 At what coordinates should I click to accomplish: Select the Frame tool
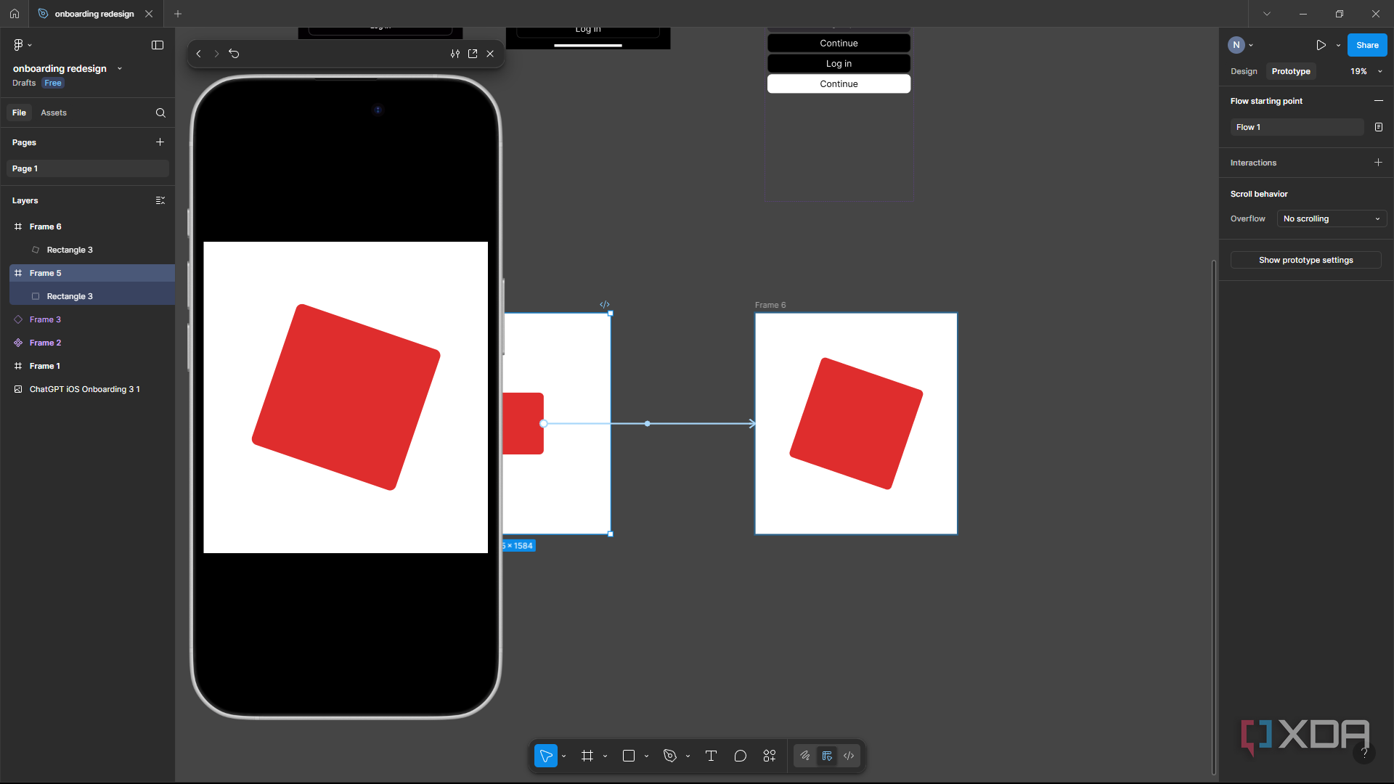click(x=587, y=756)
